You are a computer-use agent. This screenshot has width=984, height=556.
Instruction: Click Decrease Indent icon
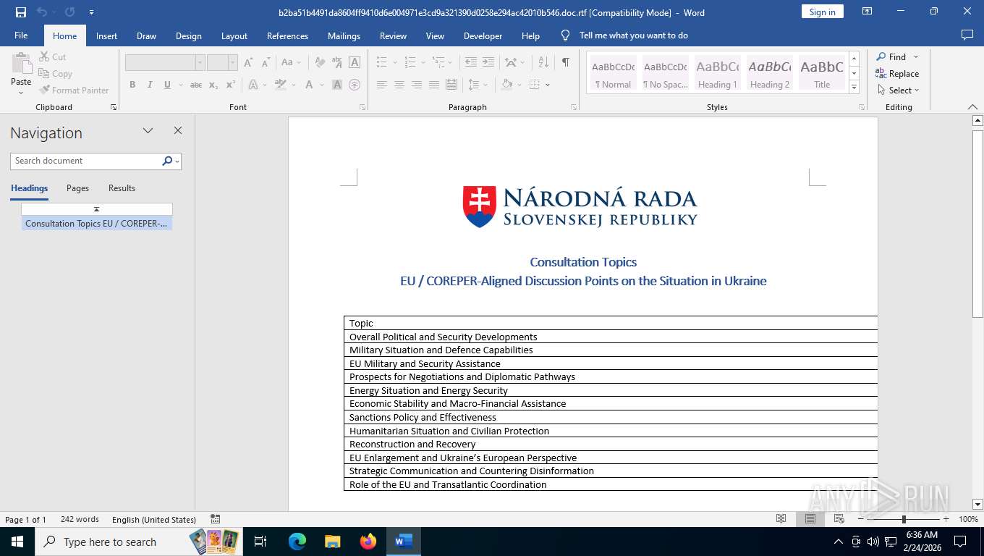coord(471,63)
